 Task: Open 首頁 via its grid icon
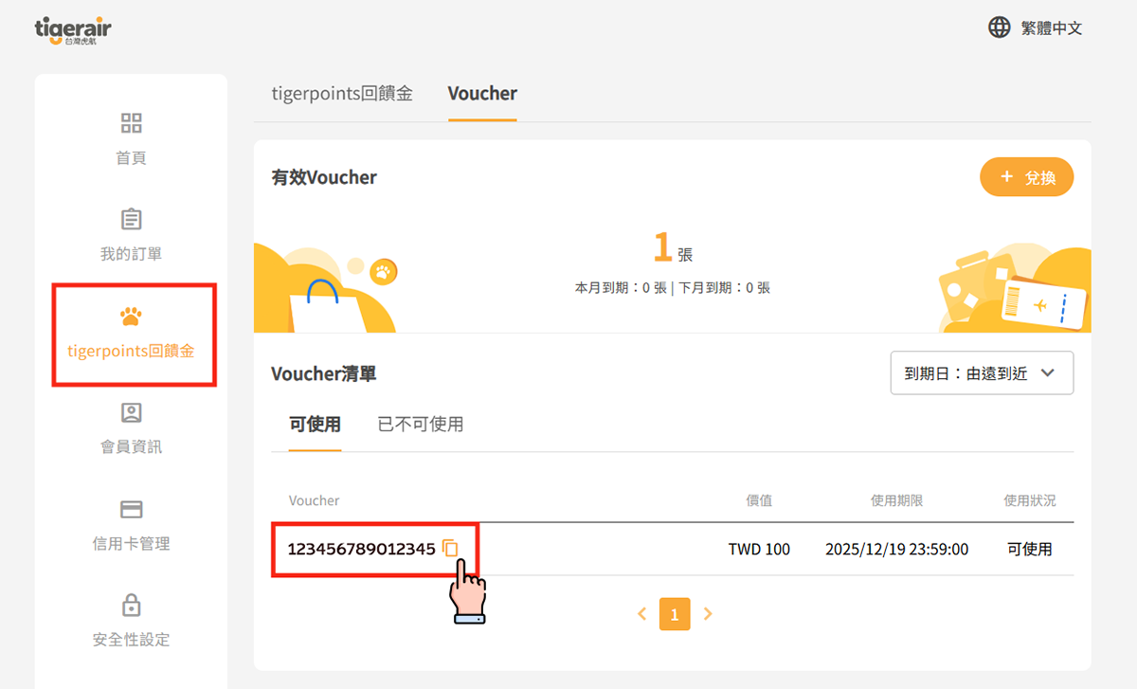(131, 123)
